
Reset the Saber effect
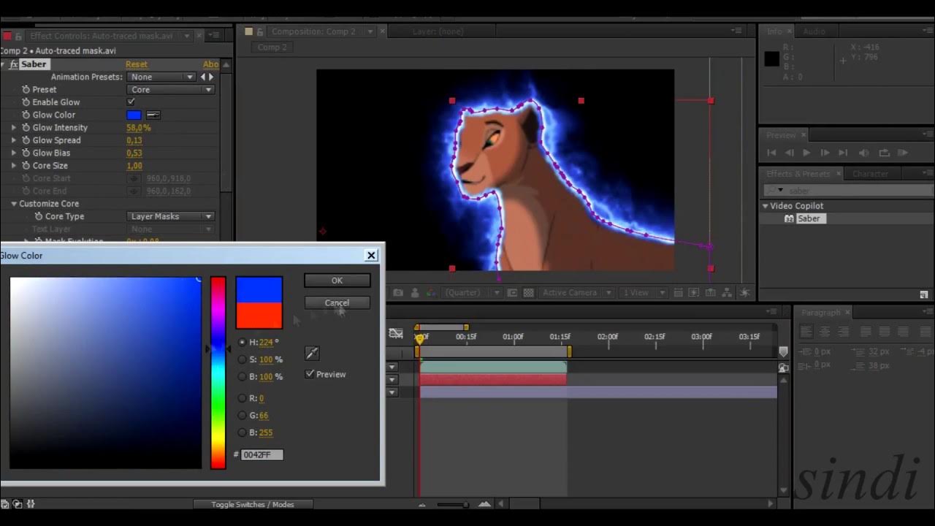(137, 64)
